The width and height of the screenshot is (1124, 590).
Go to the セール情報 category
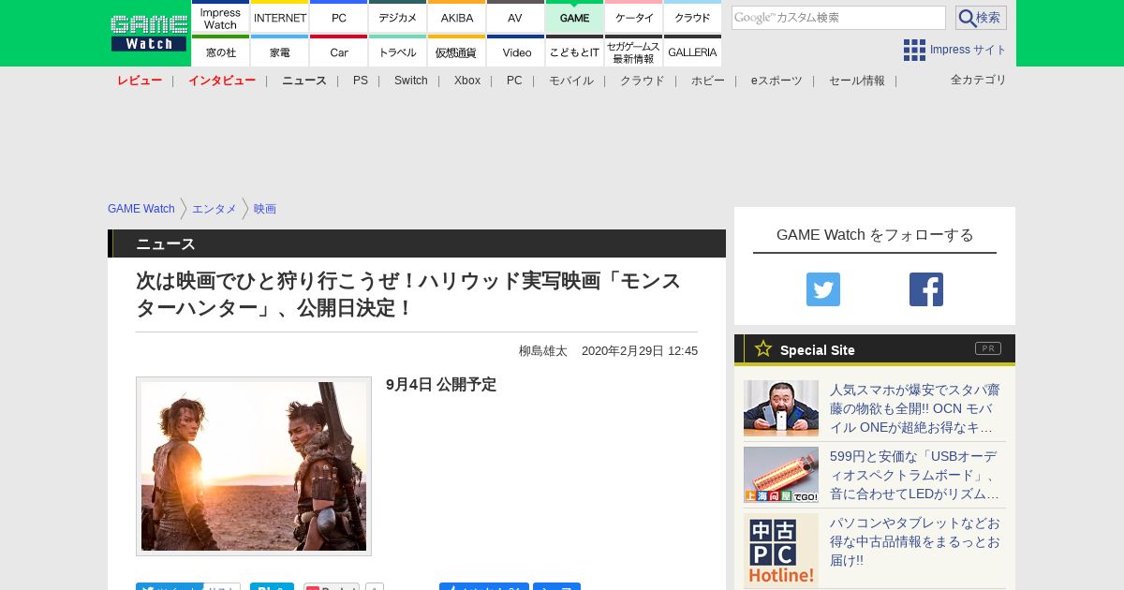(x=857, y=81)
